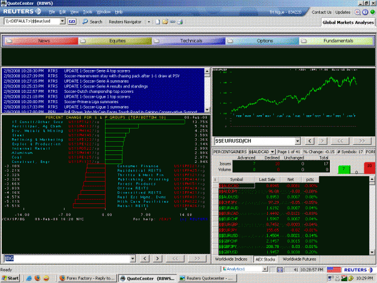
Task: Switch to the Worldwide Futures tab
Action: pos(299,259)
